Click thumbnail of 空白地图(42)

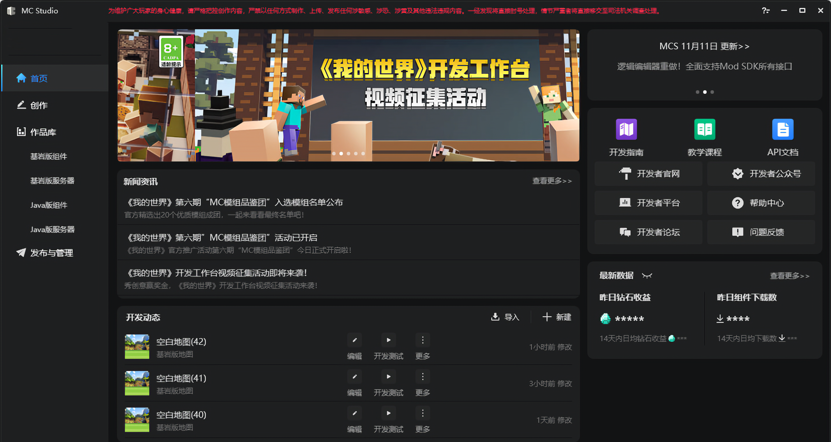pos(137,347)
